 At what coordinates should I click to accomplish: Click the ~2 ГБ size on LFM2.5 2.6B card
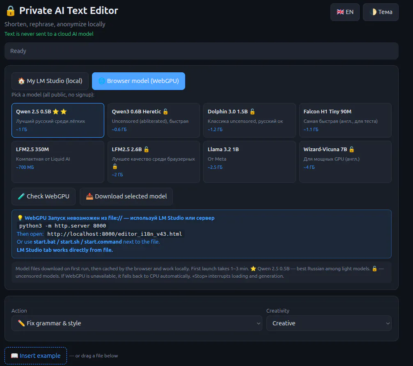[117, 175]
